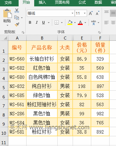Click the center align icon
Image resolution: width=116 pixels, height=146 pixels.
113,23
